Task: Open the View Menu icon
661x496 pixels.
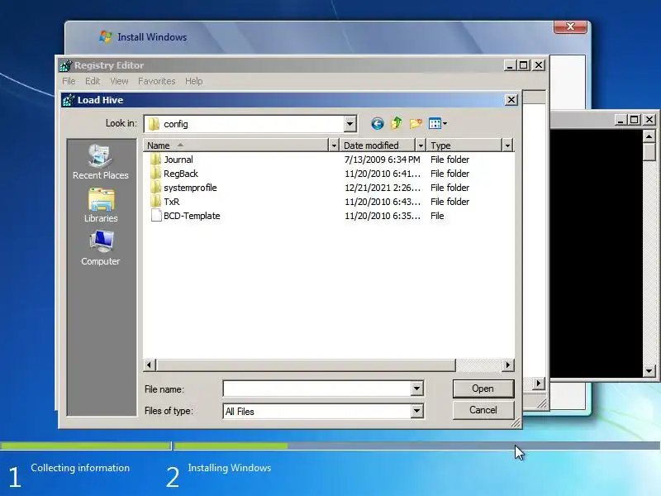Action: pos(435,123)
